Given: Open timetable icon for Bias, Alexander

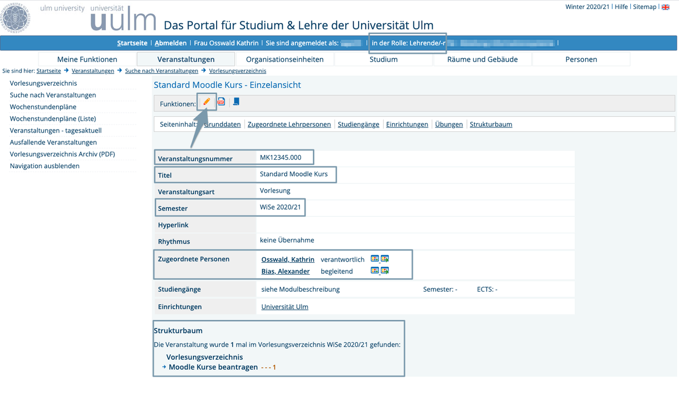Looking at the screenshot, I should click(x=375, y=271).
